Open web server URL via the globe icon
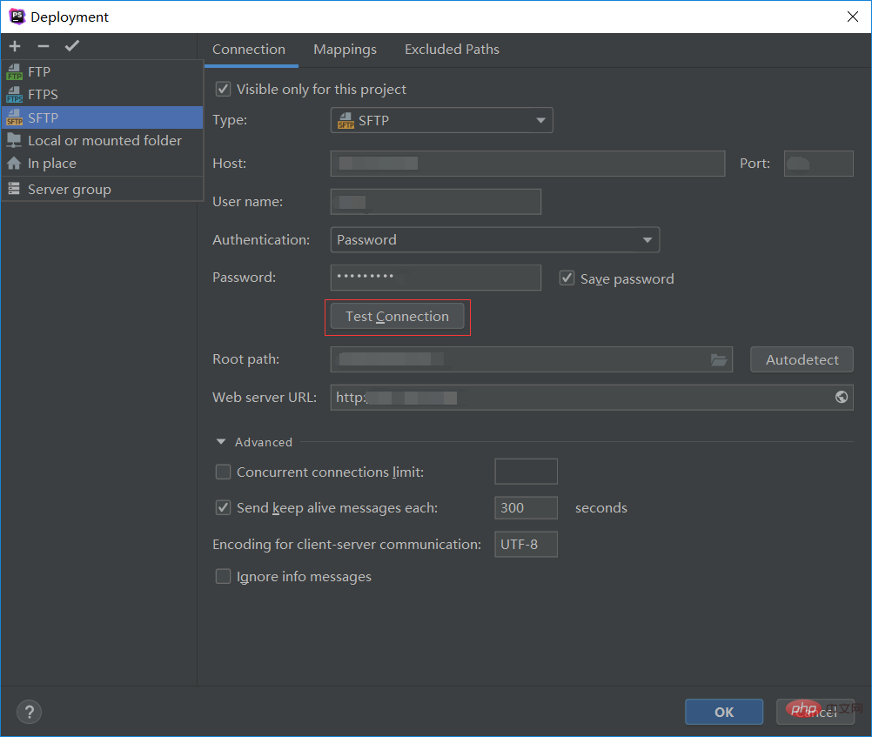 [842, 397]
